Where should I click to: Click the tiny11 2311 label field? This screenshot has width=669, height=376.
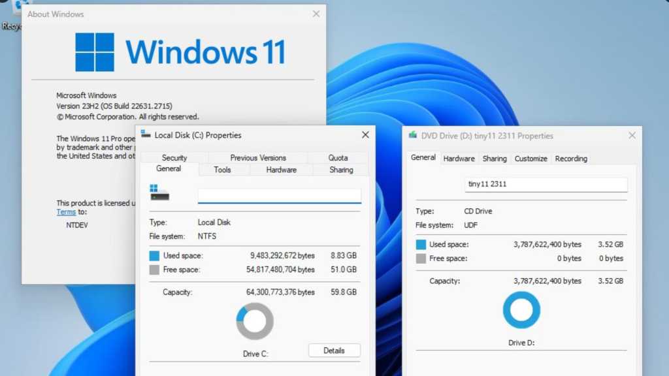point(546,184)
